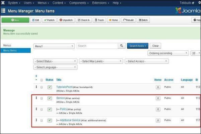Click the Home toolbar button

114,20
